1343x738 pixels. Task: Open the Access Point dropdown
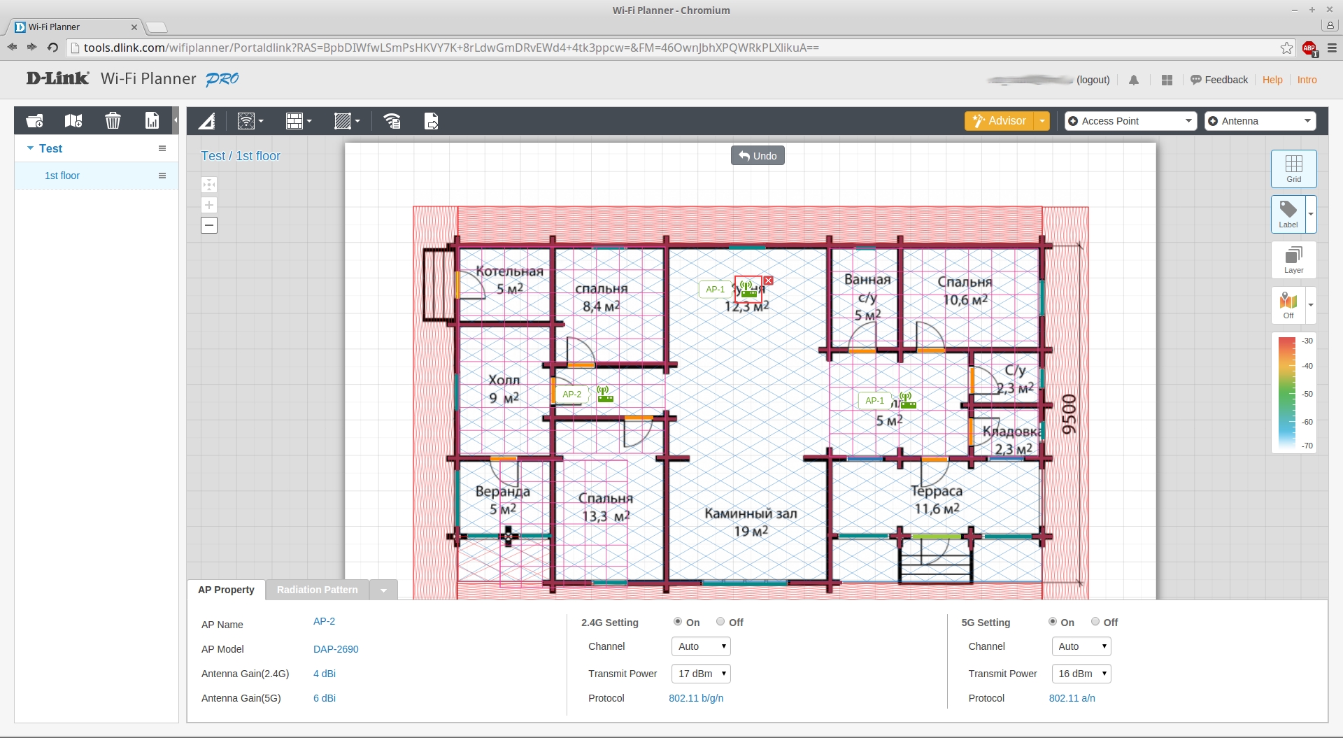click(1130, 121)
